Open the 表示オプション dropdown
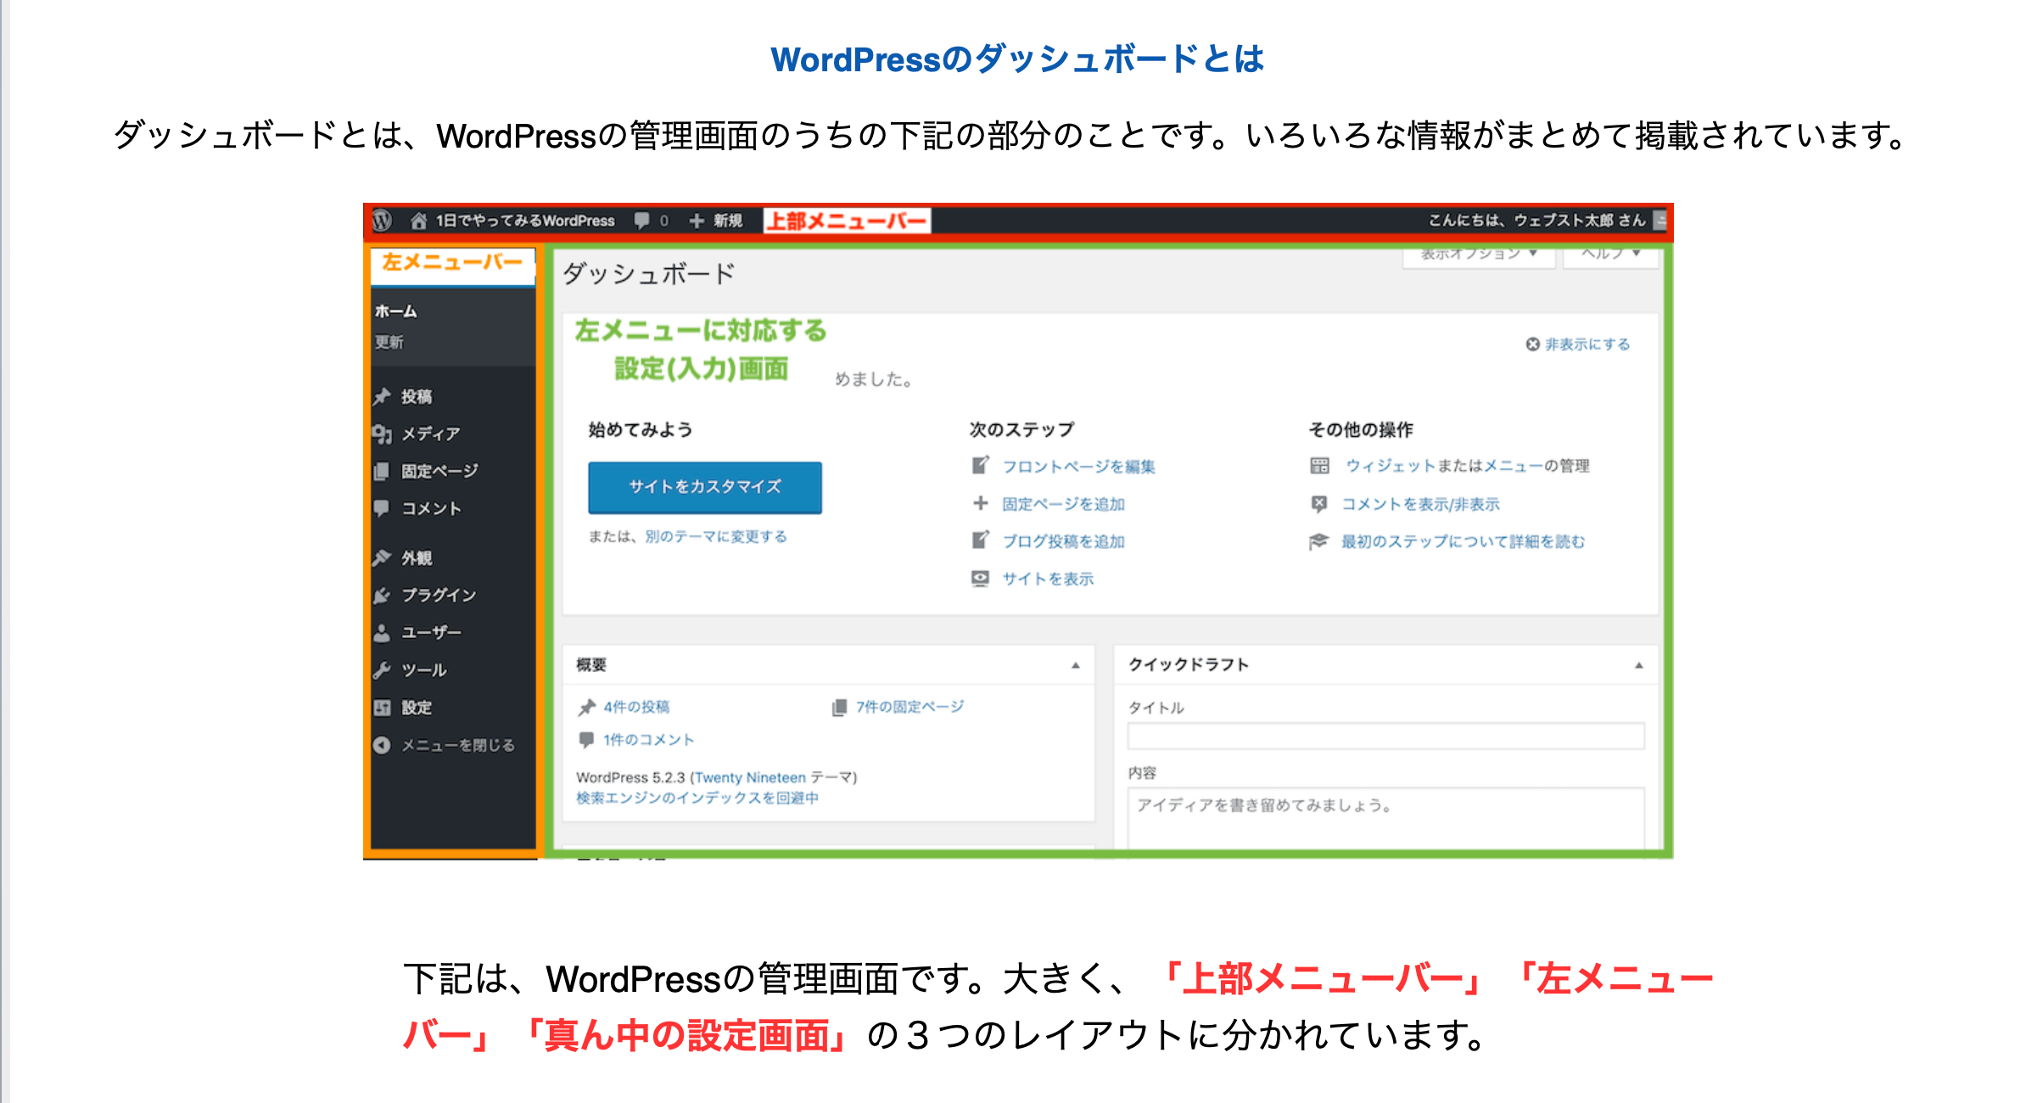 tap(1478, 252)
